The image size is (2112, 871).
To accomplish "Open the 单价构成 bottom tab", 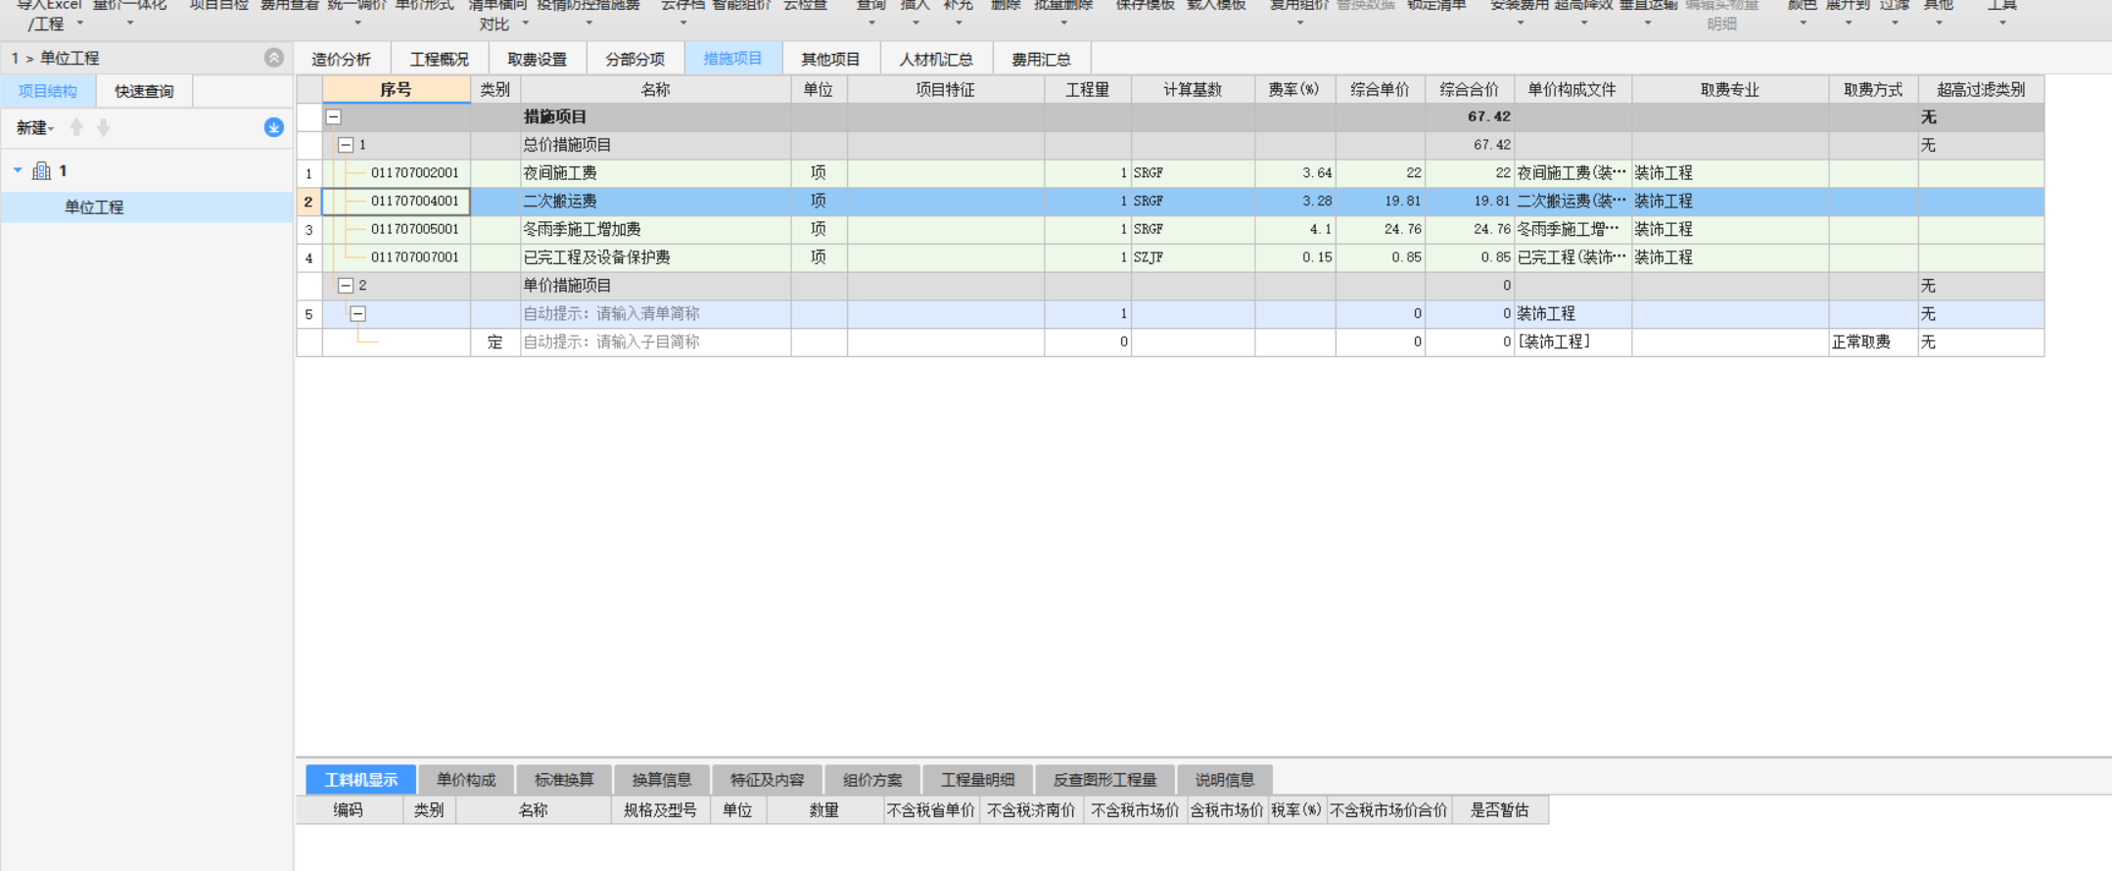I will (467, 780).
